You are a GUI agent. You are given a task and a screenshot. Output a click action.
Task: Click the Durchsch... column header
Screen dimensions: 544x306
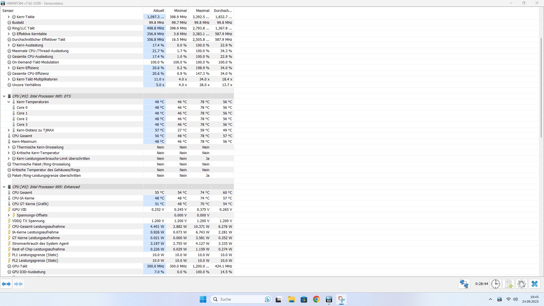coord(222,10)
